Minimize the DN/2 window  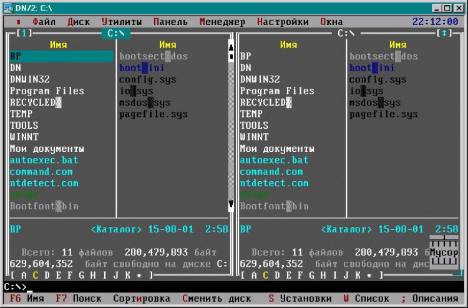click(x=437, y=8)
